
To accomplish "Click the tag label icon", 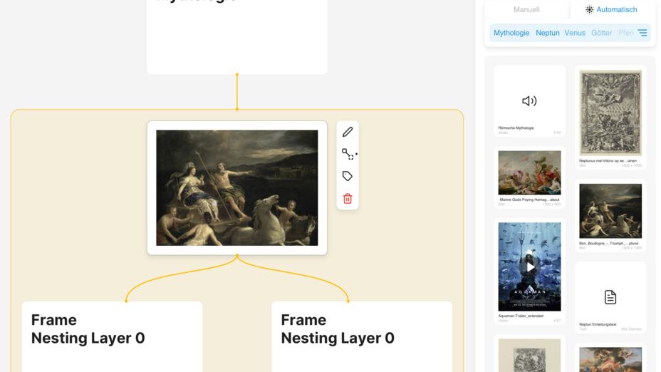I will pos(348,176).
